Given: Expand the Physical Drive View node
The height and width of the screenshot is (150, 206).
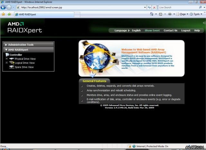Looking at the screenshot, I should point(6,58).
